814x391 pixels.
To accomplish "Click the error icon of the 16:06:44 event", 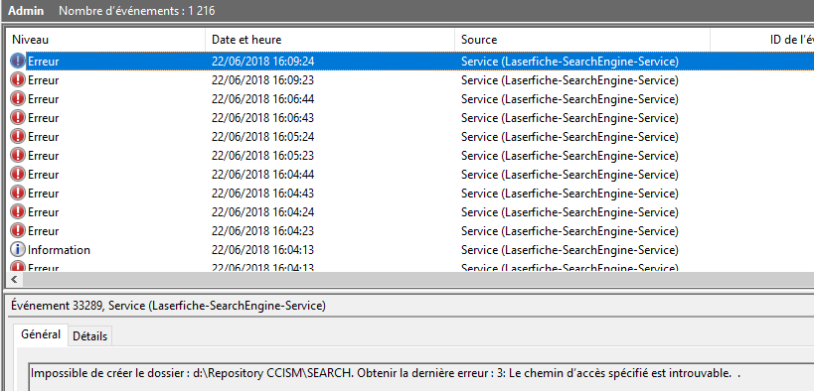I will tap(18, 99).
